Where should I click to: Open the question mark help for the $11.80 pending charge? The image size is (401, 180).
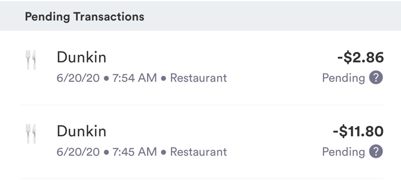click(x=376, y=151)
